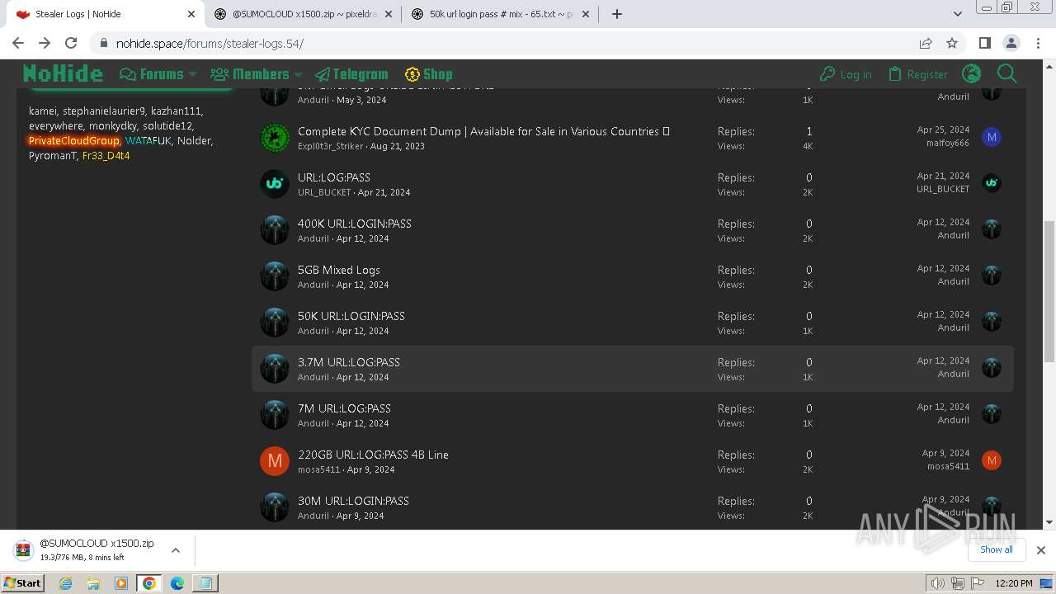The image size is (1056, 594).
Task: Open Chrome's three-dot menu
Action: click(1037, 43)
